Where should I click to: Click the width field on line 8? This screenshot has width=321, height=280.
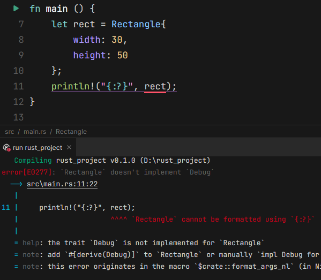87,40
